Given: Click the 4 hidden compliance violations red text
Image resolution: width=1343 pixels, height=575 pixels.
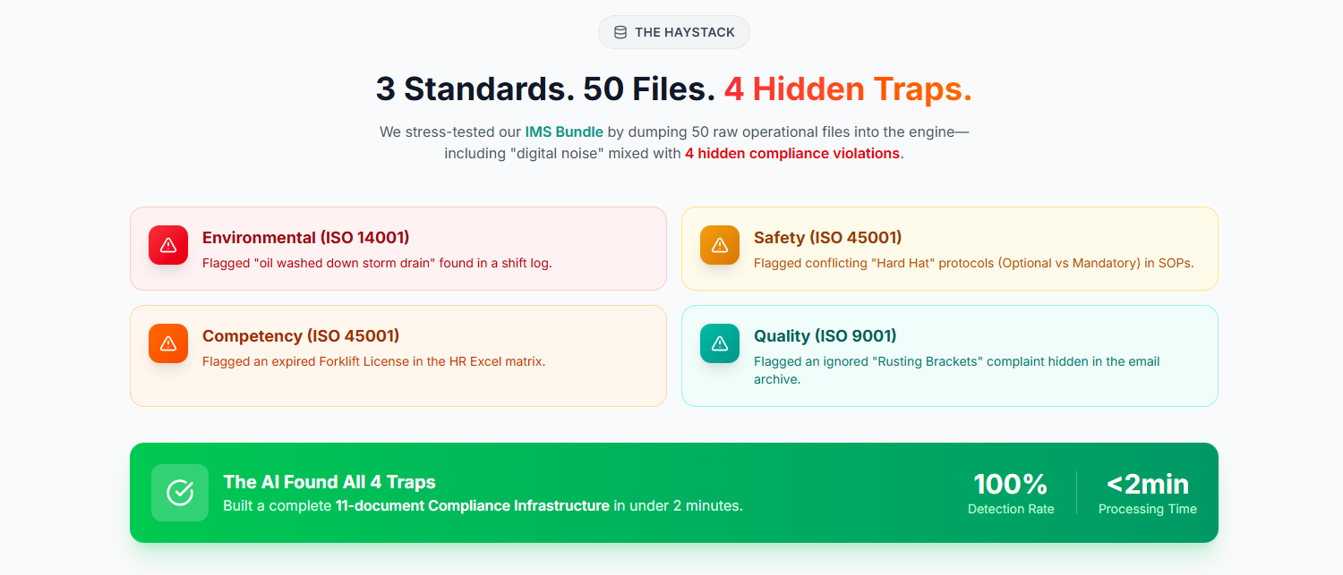Looking at the screenshot, I should (791, 153).
